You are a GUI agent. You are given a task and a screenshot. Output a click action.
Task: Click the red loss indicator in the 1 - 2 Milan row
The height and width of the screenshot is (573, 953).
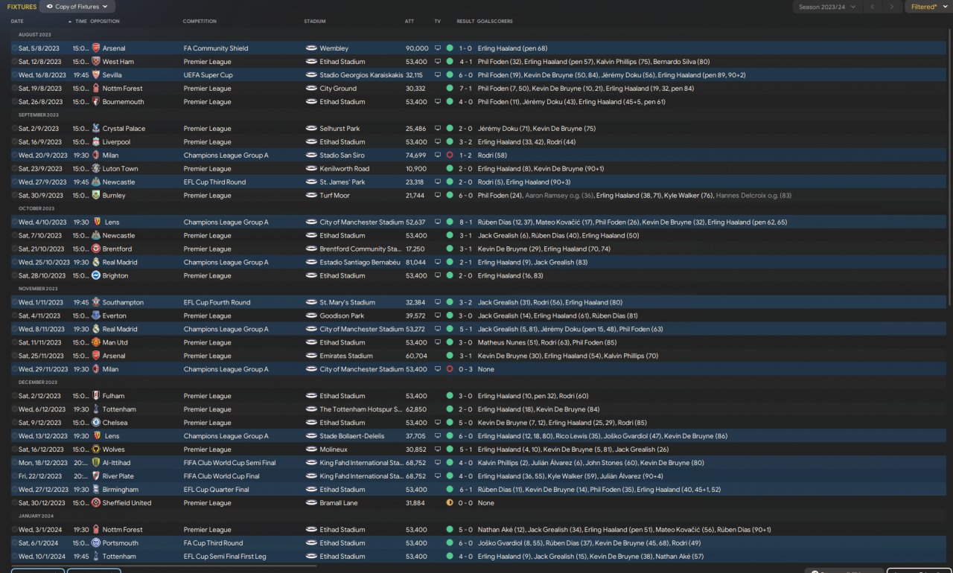tap(450, 156)
